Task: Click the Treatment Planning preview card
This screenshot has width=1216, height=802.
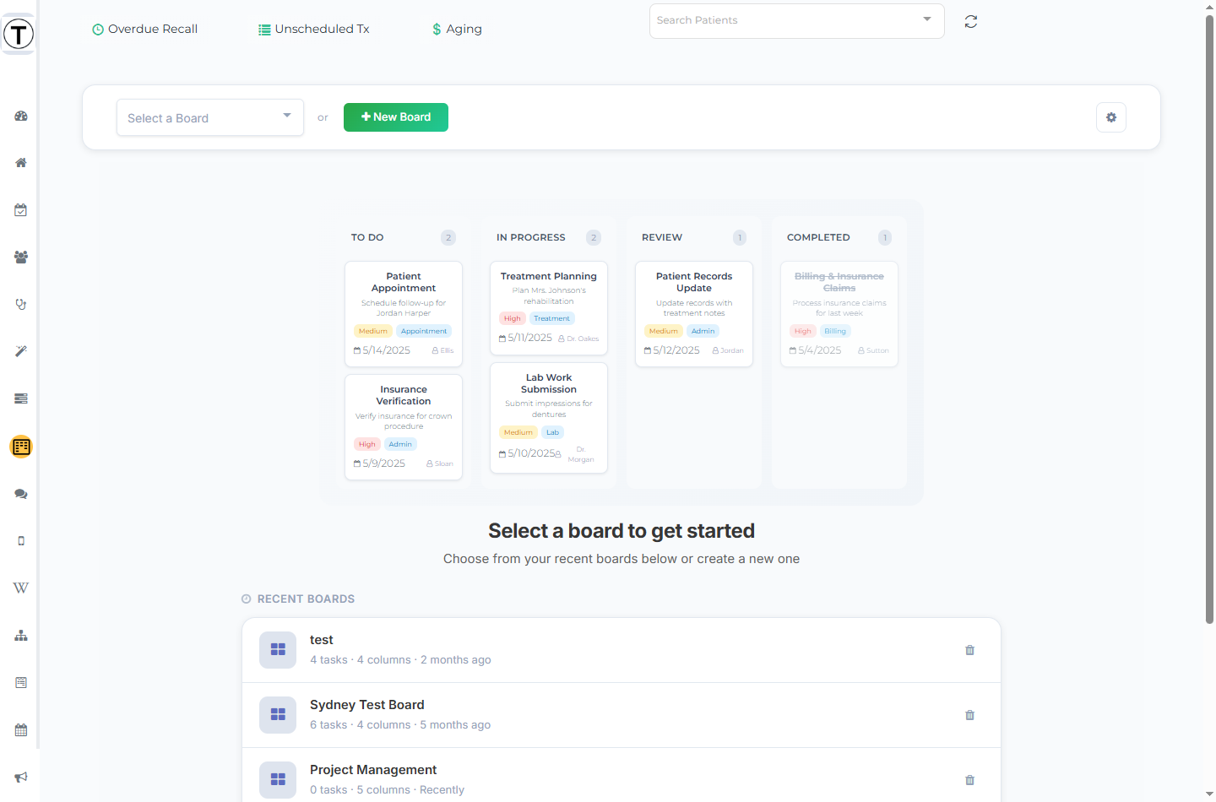Action: click(x=549, y=307)
